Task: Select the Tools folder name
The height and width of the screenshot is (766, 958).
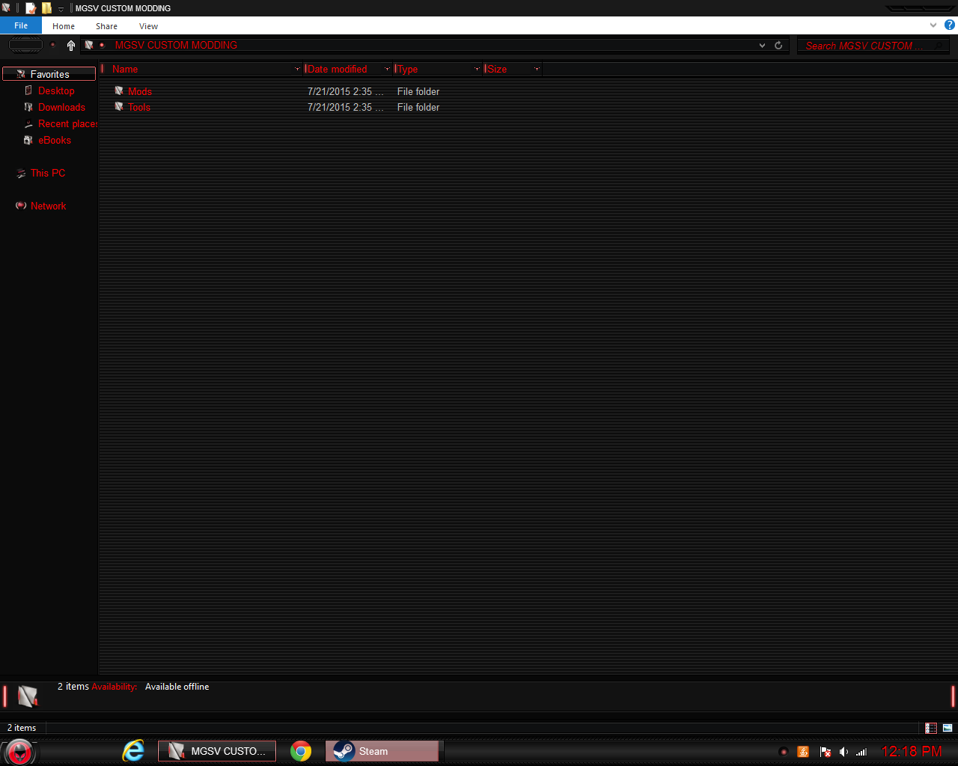Action: (x=139, y=107)
